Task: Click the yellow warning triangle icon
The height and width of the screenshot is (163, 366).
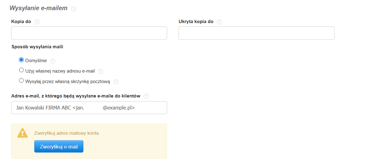Action: click(23, 133)
